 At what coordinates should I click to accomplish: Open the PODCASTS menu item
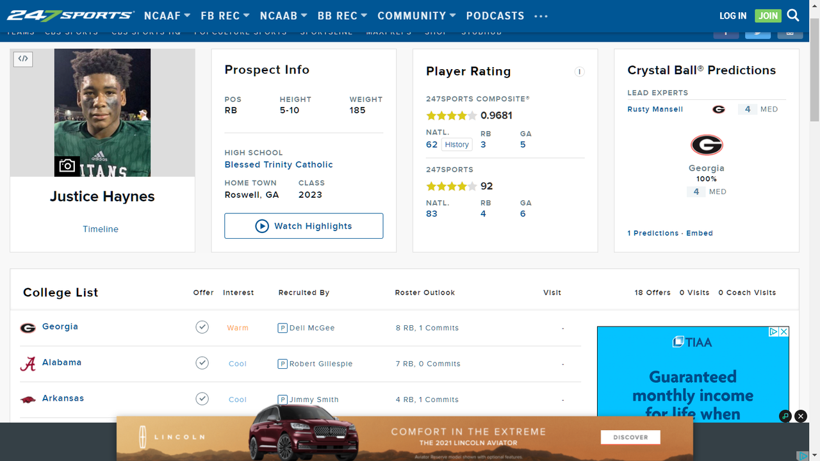pyautogui.click(x=495, y=15)
